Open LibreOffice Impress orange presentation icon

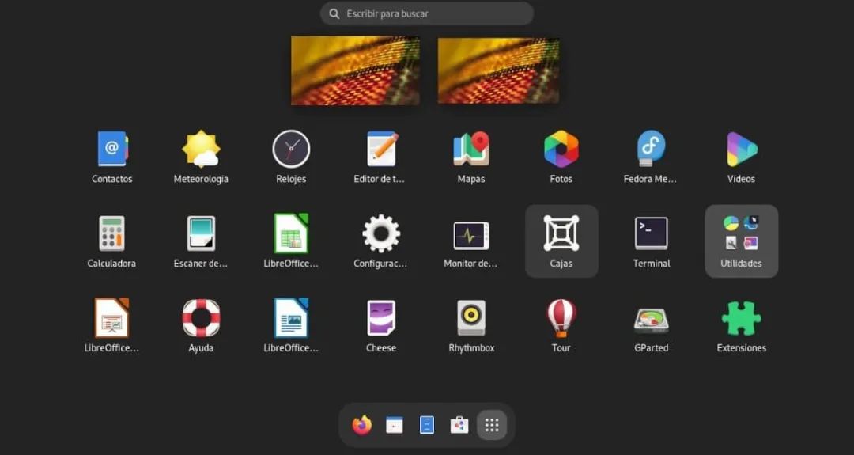(x=111, y=317)
